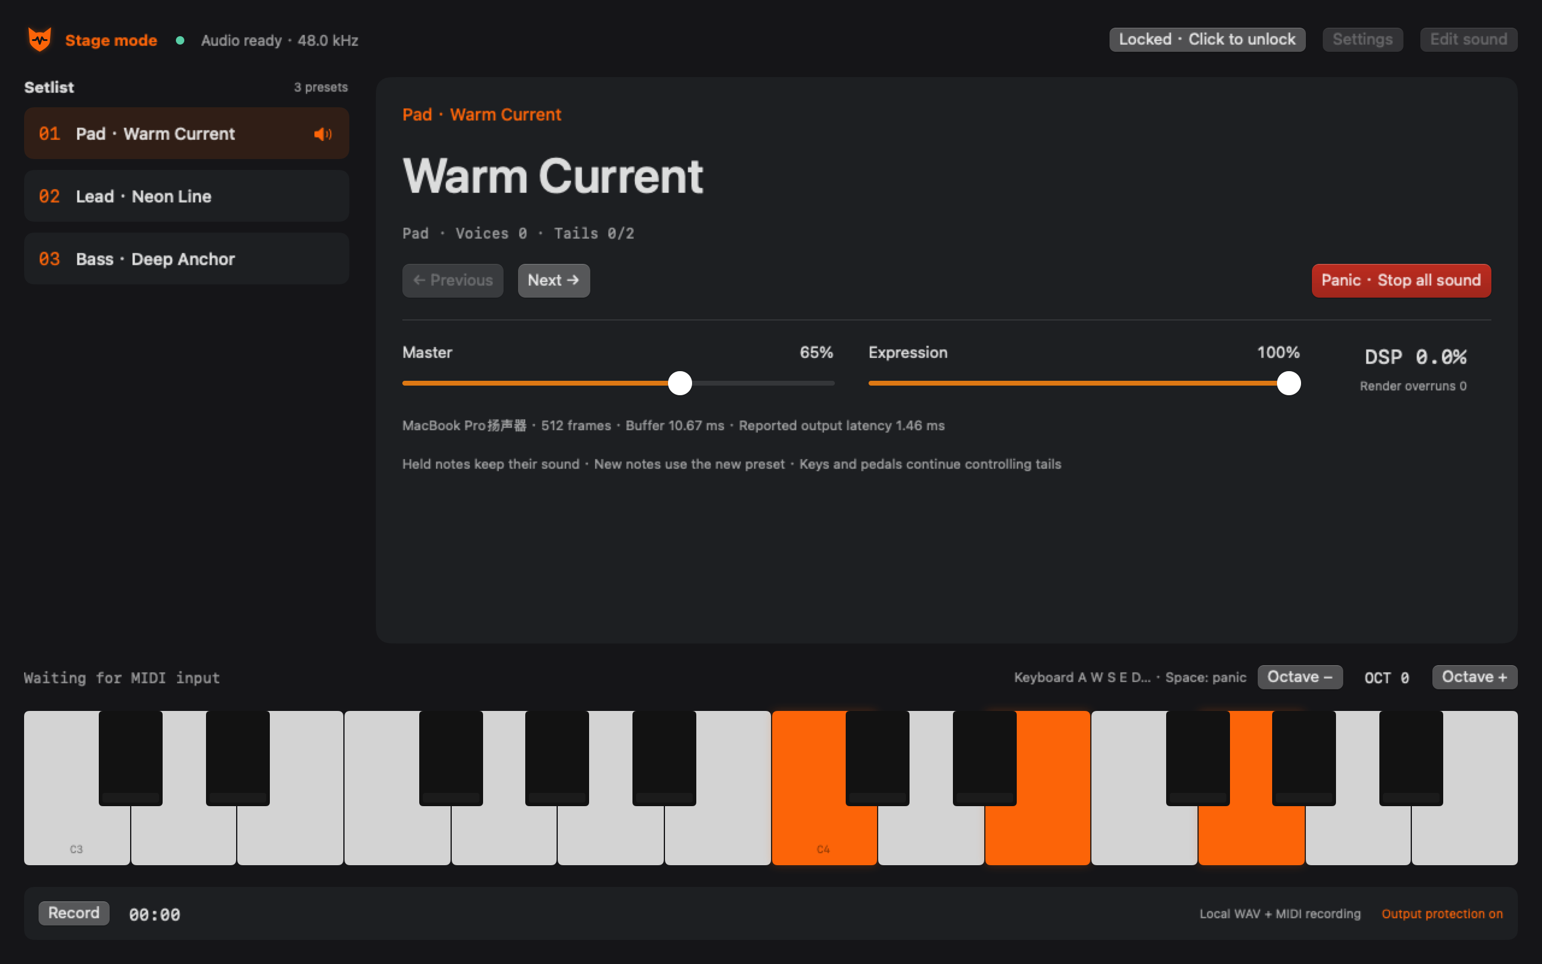Click the large 'Warm Current' heading

553,176
